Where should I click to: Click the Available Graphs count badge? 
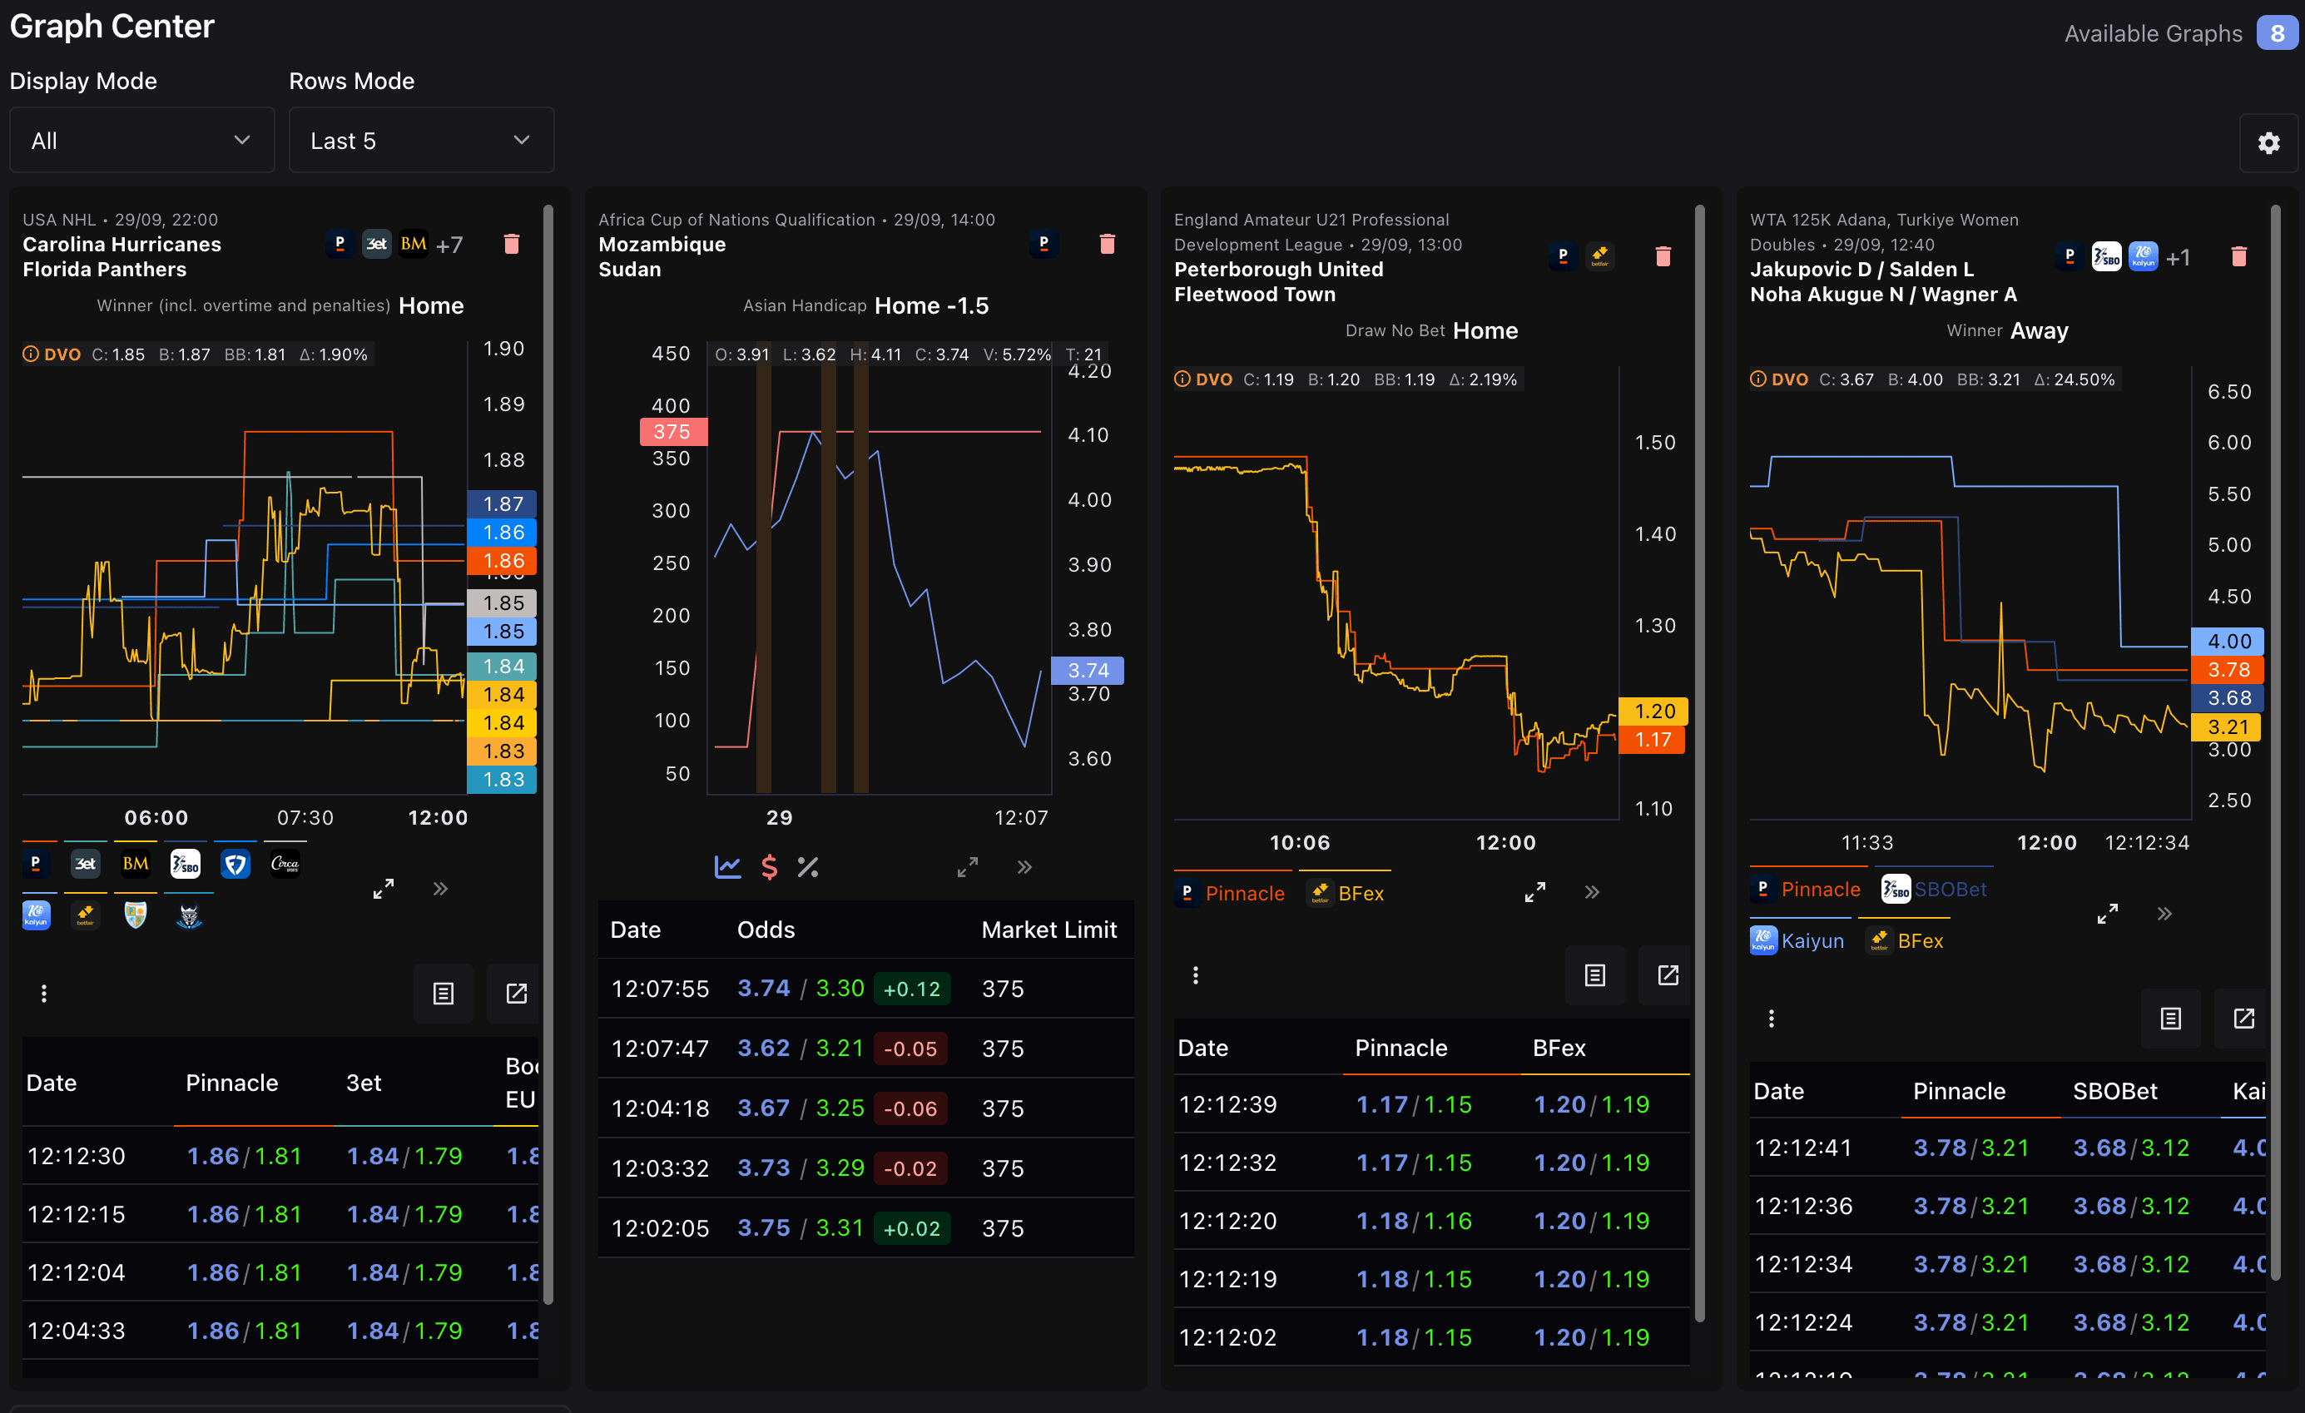2276,32
